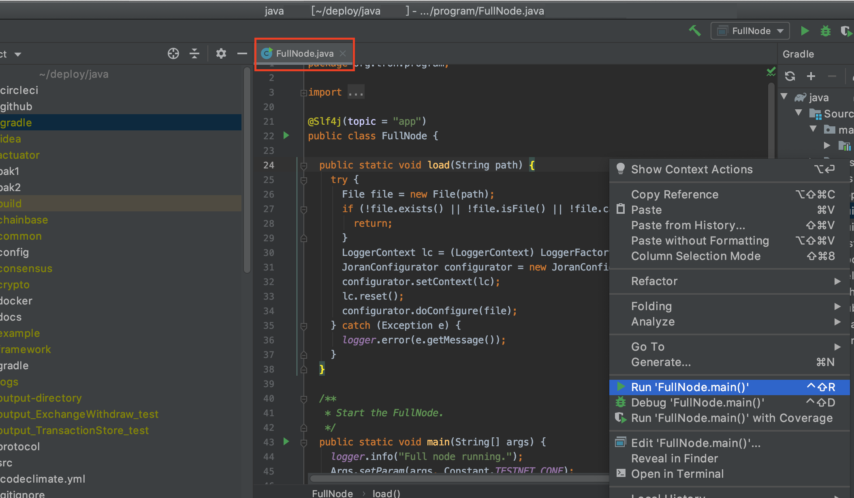
Task: Click the load() breadcrumb at the bottom
Action: [386, 493]
